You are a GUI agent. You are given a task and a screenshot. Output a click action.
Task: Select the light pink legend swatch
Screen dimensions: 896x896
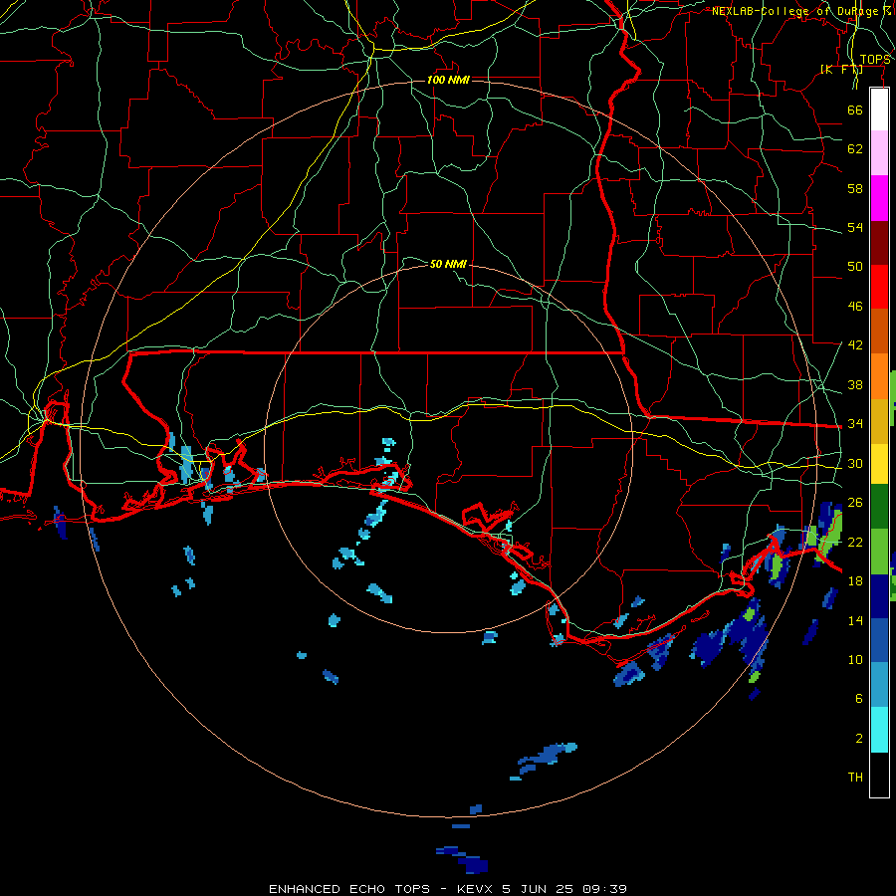[879, 153]
